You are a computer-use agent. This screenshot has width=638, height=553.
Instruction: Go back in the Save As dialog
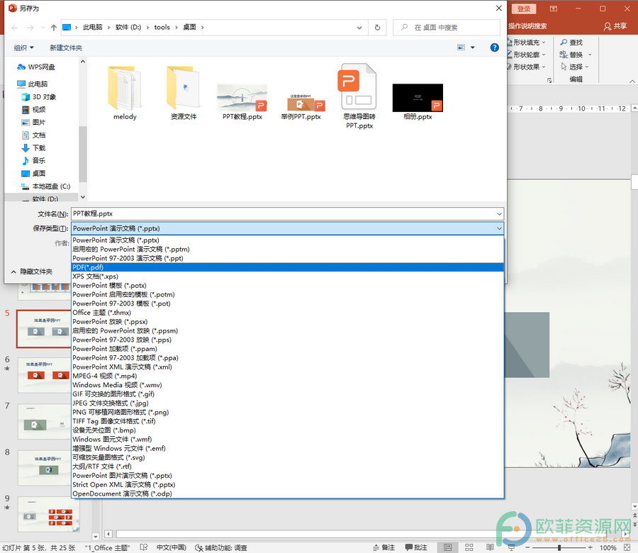pyautogui.click(x=15, y=28)
